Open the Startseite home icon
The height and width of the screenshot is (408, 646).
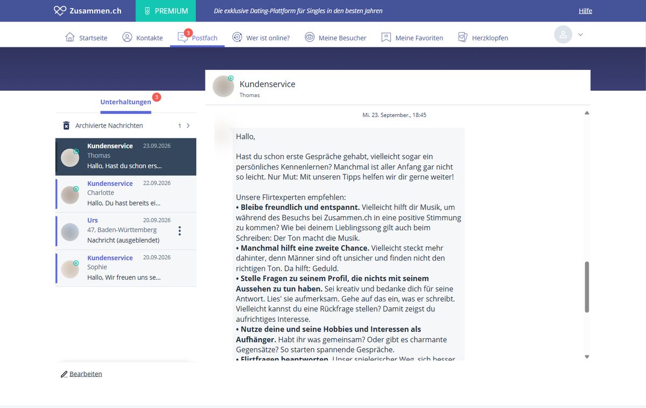click(70, 37)
